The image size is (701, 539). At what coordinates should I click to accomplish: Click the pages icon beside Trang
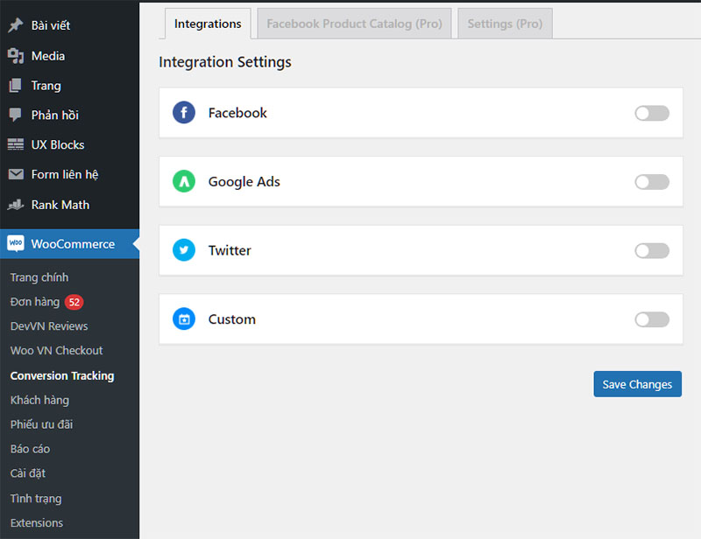(x=15, y=85)
